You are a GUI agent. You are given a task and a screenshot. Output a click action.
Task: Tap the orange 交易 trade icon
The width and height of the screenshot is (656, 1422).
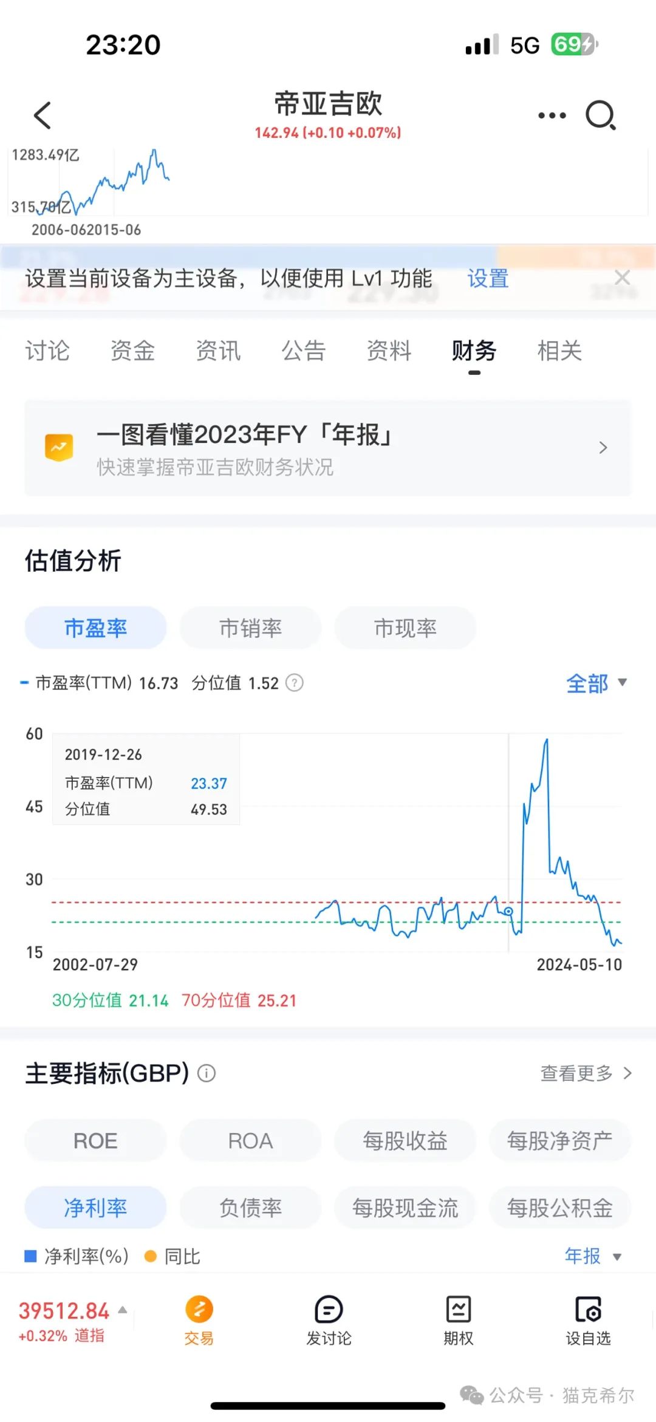(199, 1309)
